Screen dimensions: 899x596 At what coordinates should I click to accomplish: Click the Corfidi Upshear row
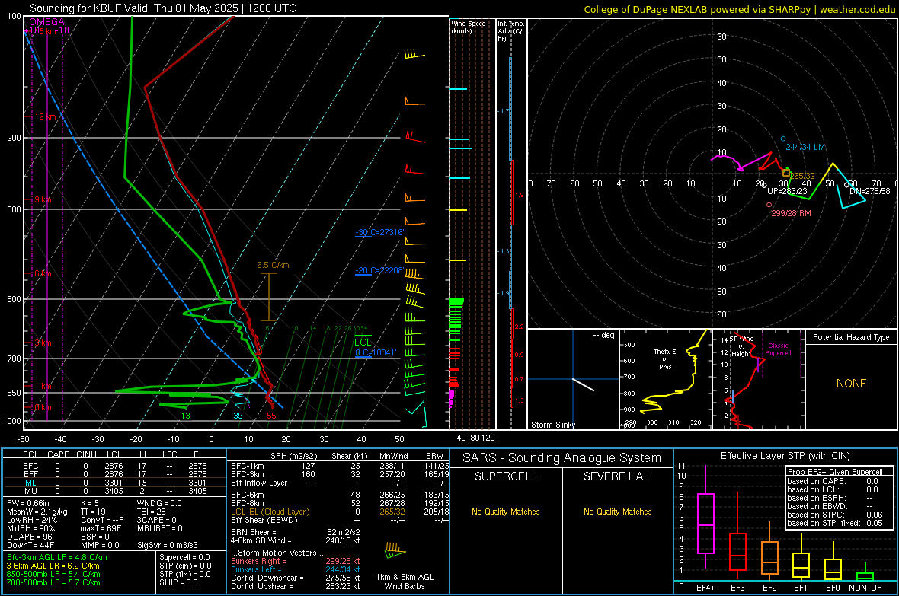click(x=296, y=586)
